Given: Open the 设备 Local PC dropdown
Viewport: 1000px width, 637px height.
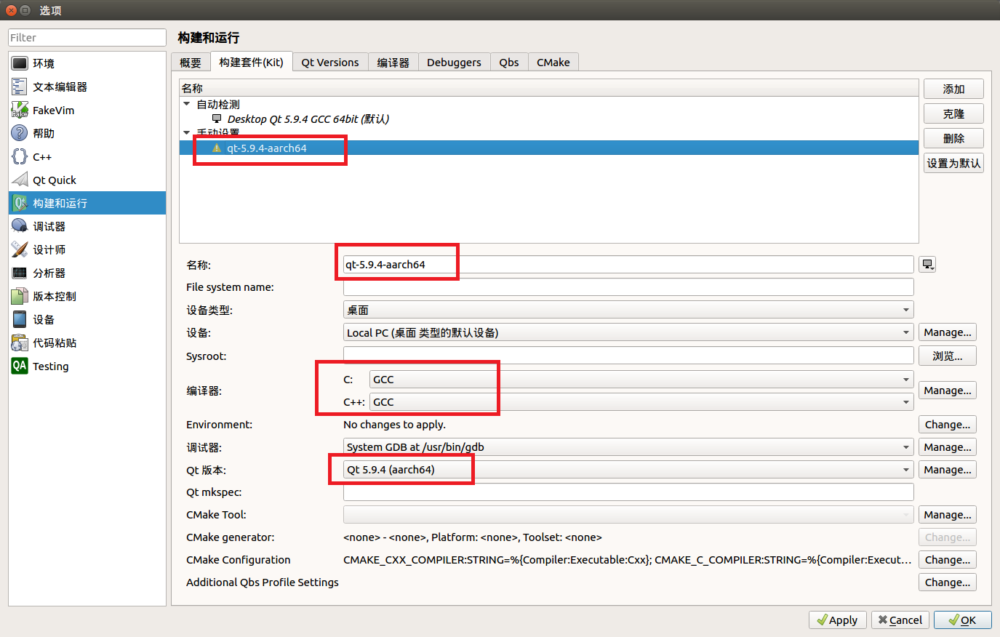Looking at the screenshot, I should 628,332.
